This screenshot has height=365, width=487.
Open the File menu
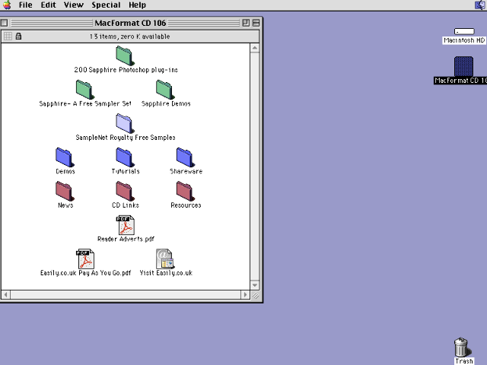(25, 5)
